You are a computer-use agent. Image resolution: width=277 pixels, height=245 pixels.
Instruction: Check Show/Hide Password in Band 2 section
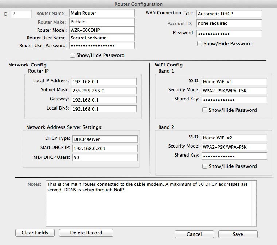point(205,166)
